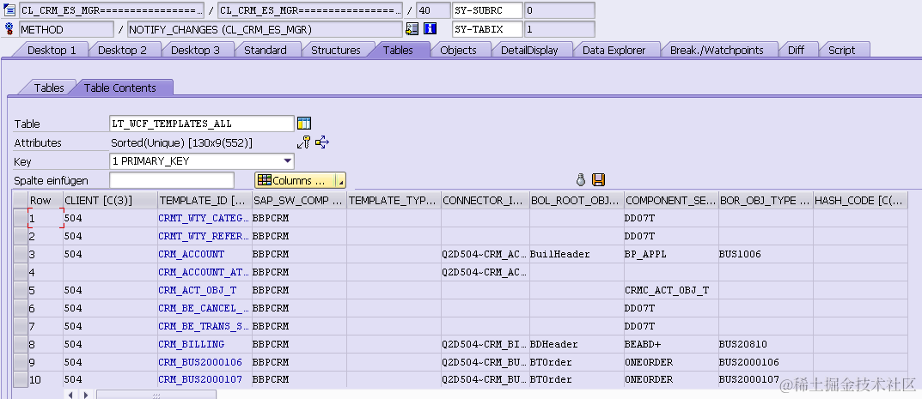Click the BOL_ROOT_OBJ column header
Viewport: 922px width, 399px height.
577,200
